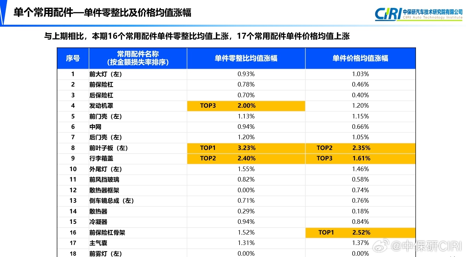Select the part name 行李箱盖
This screenshot has height=257, width=466.
pyautogui.click(x=101, y=158)
